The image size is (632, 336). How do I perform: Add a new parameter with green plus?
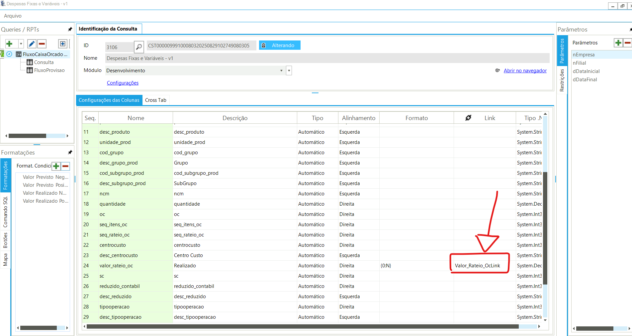618,43
